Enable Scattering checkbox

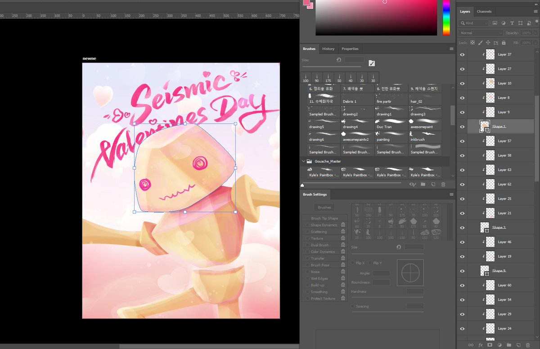[x=307, y=232]
